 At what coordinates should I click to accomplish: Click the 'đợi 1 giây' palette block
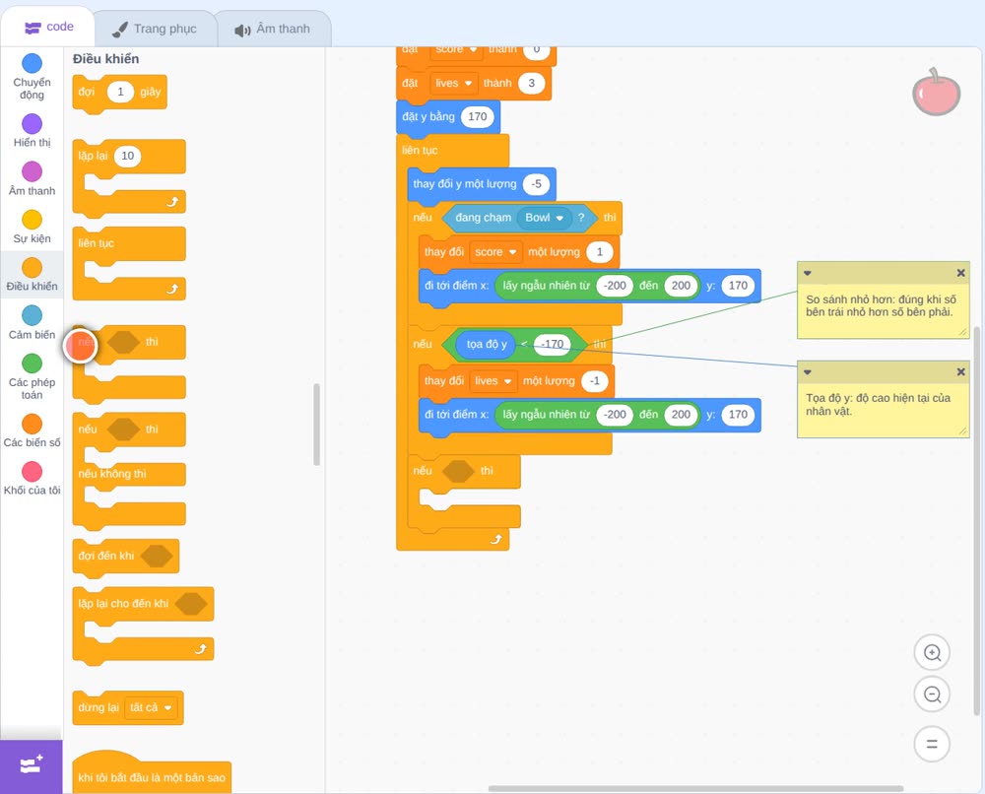[x=119, y=94]
